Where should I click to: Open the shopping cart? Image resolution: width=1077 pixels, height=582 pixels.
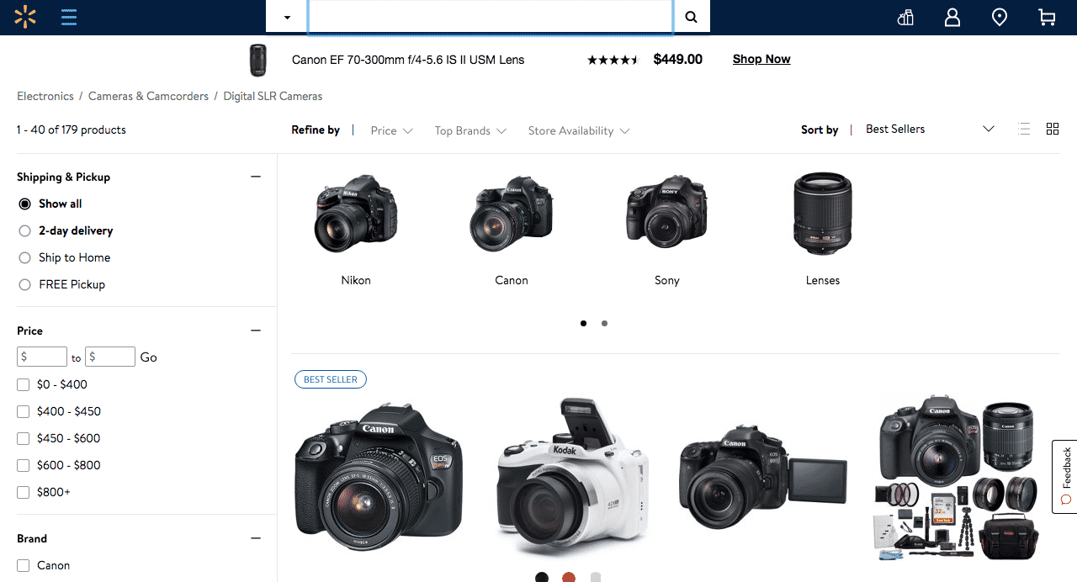1047,17
